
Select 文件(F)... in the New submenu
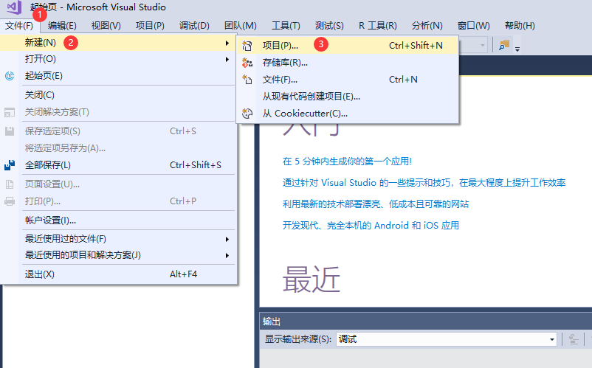click(348, 80)
